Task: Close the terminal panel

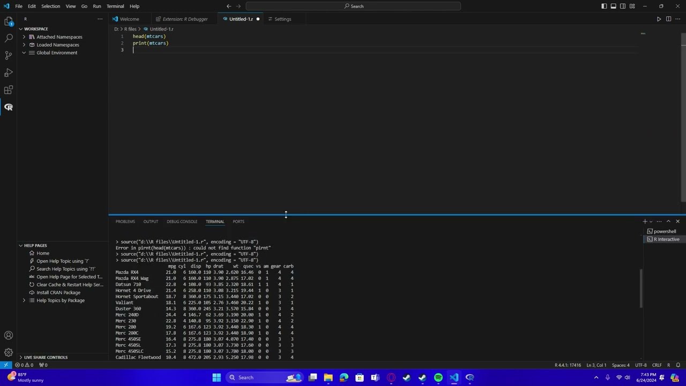Action: tap(677, 221)
